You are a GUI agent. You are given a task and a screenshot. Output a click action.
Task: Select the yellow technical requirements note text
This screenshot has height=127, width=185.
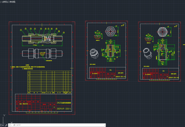27,67
